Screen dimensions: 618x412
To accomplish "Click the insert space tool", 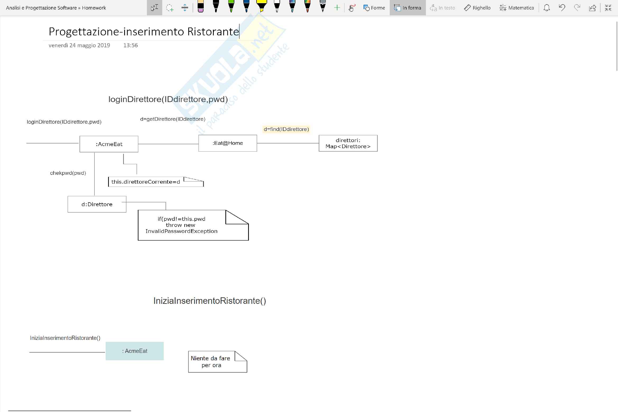I will tap(185, 8).
